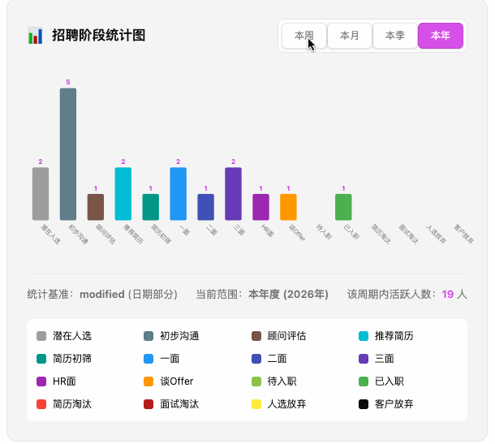Click the 一面 legend color swatch
495x444 pixels.
(148, 359)
